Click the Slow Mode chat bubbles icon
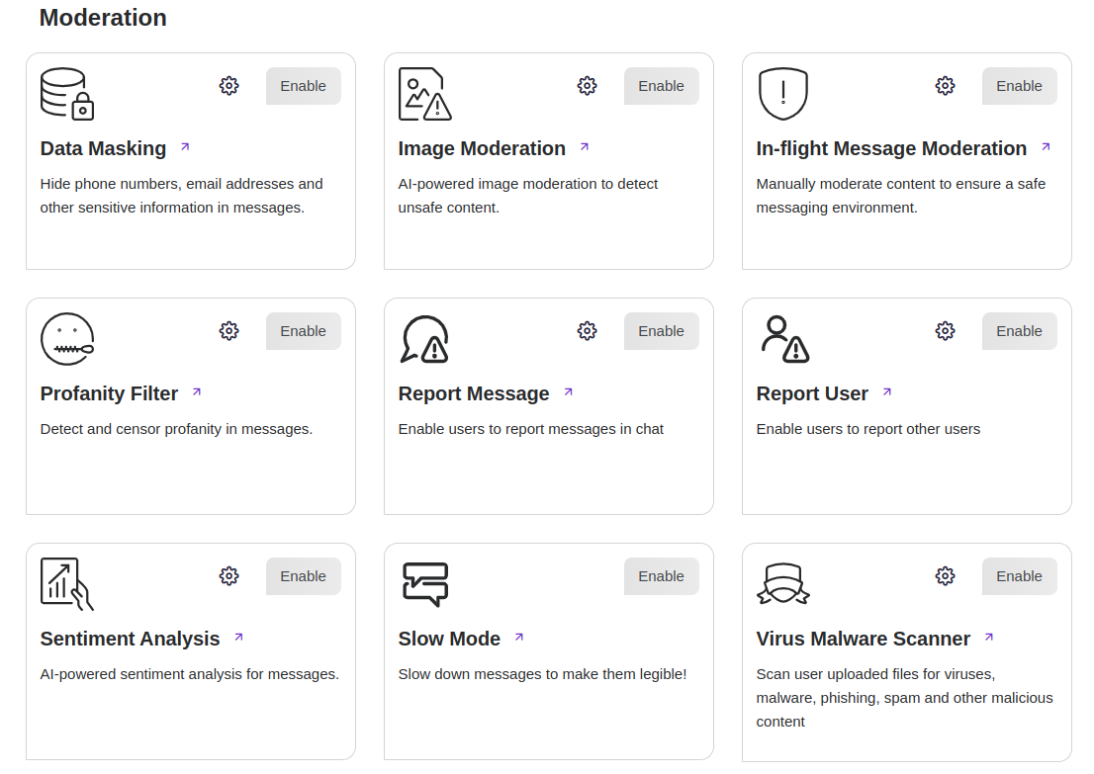 [x=425, y=583]
